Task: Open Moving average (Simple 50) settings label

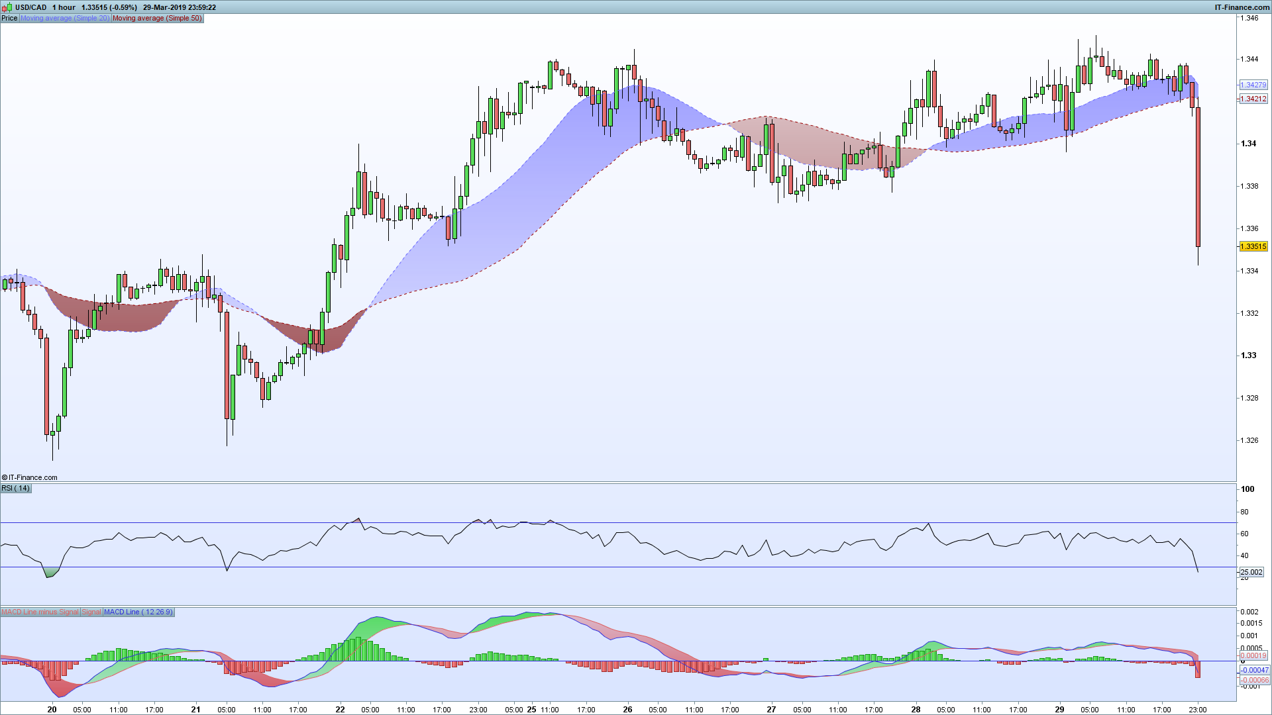Action: click(x=157, y=18)
